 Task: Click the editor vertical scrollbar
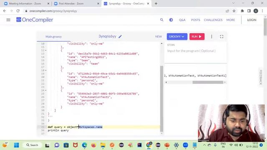161,99
